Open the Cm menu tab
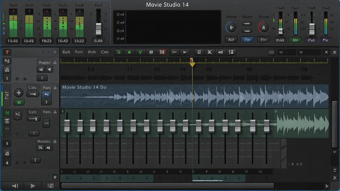 click(x=105, y=52)
